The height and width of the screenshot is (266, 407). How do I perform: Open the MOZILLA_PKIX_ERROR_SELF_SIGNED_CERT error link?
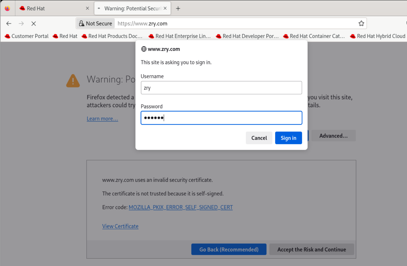181,207
